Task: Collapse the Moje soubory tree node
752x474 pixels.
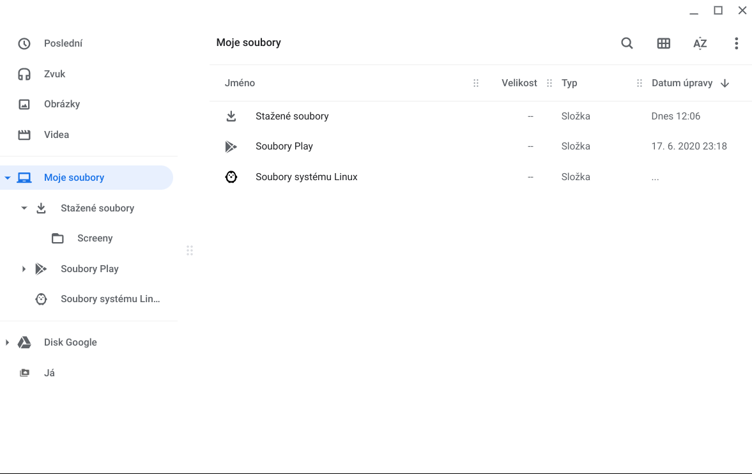Action: click(x=8, y=178)
